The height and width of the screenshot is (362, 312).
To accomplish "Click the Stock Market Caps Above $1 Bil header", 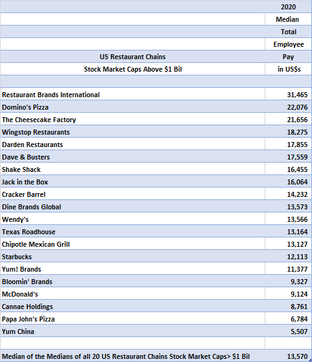I will pos(133,69).
